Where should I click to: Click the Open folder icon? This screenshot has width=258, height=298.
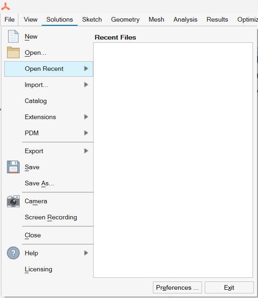13,52
